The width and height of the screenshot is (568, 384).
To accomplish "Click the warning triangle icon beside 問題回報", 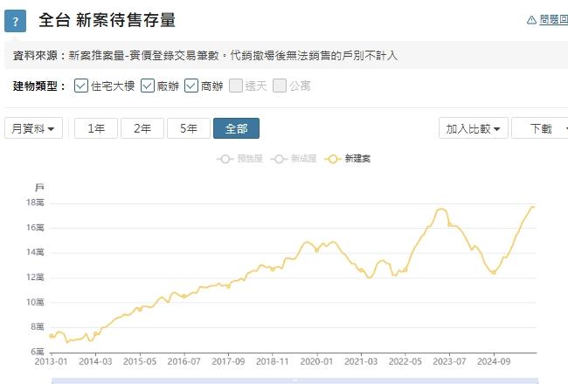I will tap(531, 20).
